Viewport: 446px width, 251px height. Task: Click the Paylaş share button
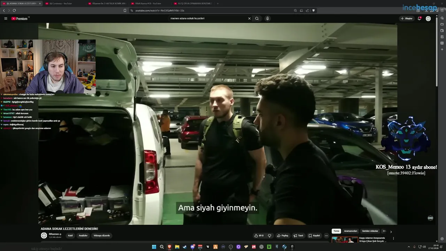[283, 236]
